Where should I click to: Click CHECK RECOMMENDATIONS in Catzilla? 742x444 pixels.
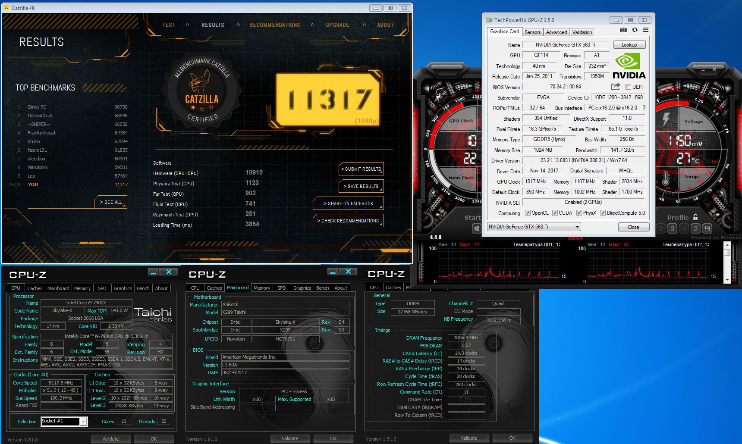tap(348, 221)
